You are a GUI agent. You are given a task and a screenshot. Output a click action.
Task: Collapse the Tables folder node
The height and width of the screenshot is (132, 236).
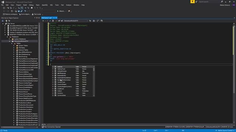[x=12, y=43]
